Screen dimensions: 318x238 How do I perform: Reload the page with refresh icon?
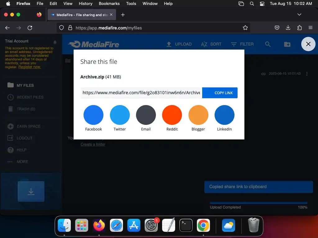pos(30,28)
